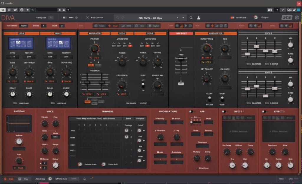Enable the Effect 1 power switch
Viewport: 302px width, 184px height.
tap(225, 111)
